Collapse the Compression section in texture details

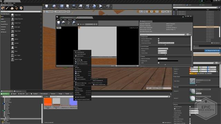(x=141, y=37)
